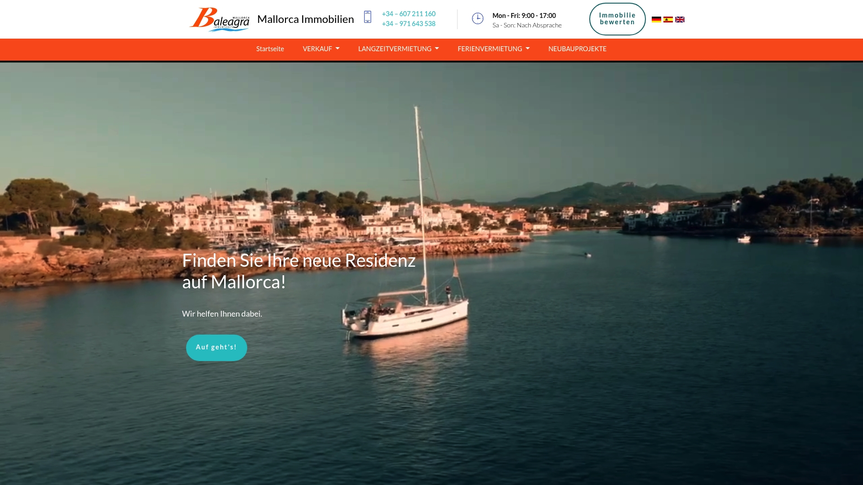The width and height of the screenshot is (863, 485).
Task: Click the clock opening-hours icon
Action: [x=477, y=18]
